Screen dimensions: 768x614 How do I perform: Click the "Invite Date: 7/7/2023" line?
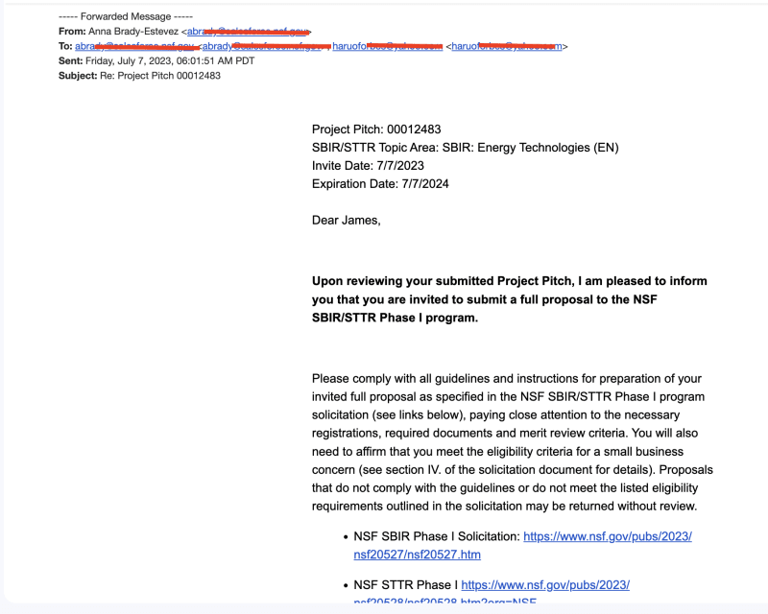pos(368,166)
